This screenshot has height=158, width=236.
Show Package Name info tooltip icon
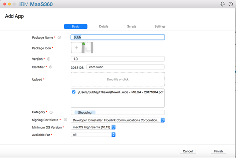[59, 37]
